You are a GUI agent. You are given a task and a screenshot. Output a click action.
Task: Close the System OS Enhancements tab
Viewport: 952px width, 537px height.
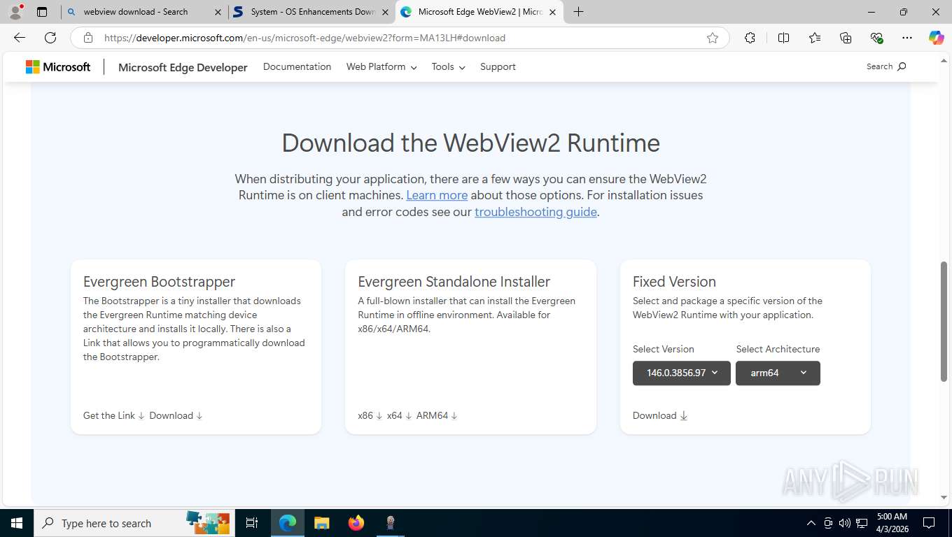tap(385, 12)
